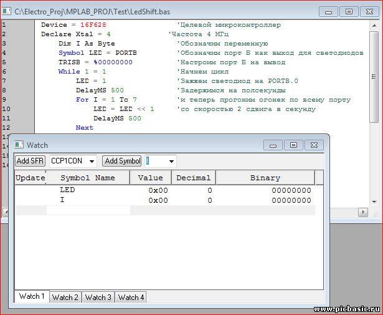Click the editor vertical scroll up arrow

pos(374,25)
